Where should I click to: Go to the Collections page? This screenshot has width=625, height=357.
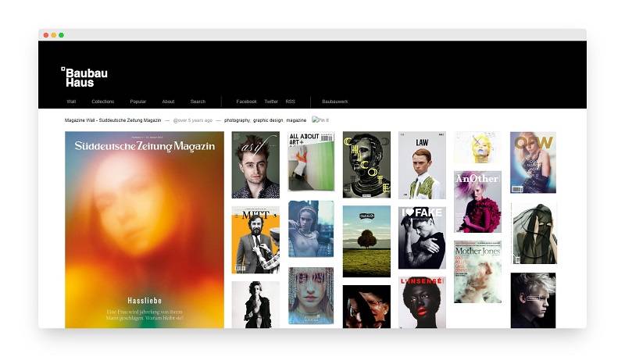click(102, 102)
